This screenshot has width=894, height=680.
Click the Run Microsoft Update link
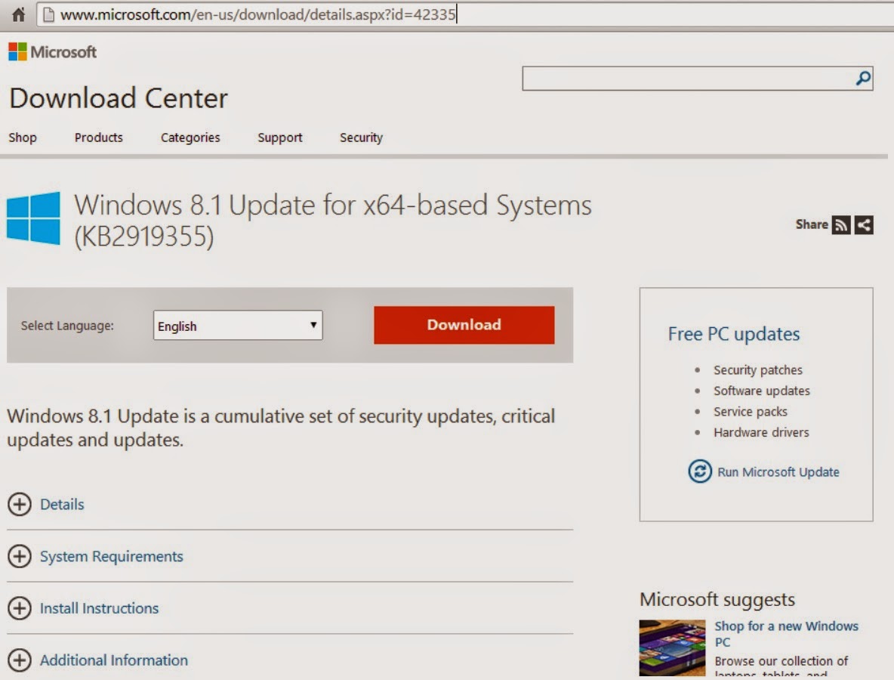click(778, 471)
